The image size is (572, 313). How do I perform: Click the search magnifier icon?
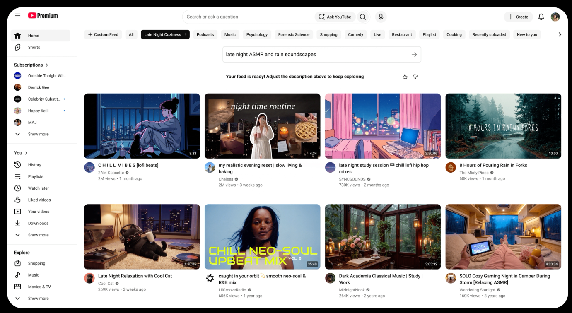363,17
